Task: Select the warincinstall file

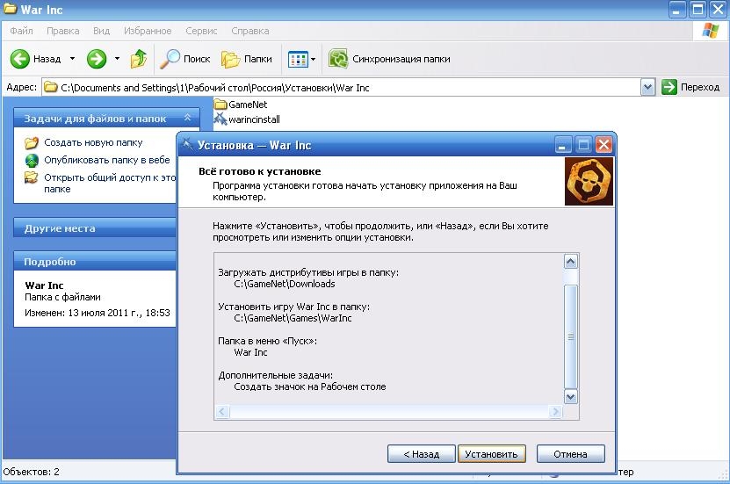Action: click(247, 119)
